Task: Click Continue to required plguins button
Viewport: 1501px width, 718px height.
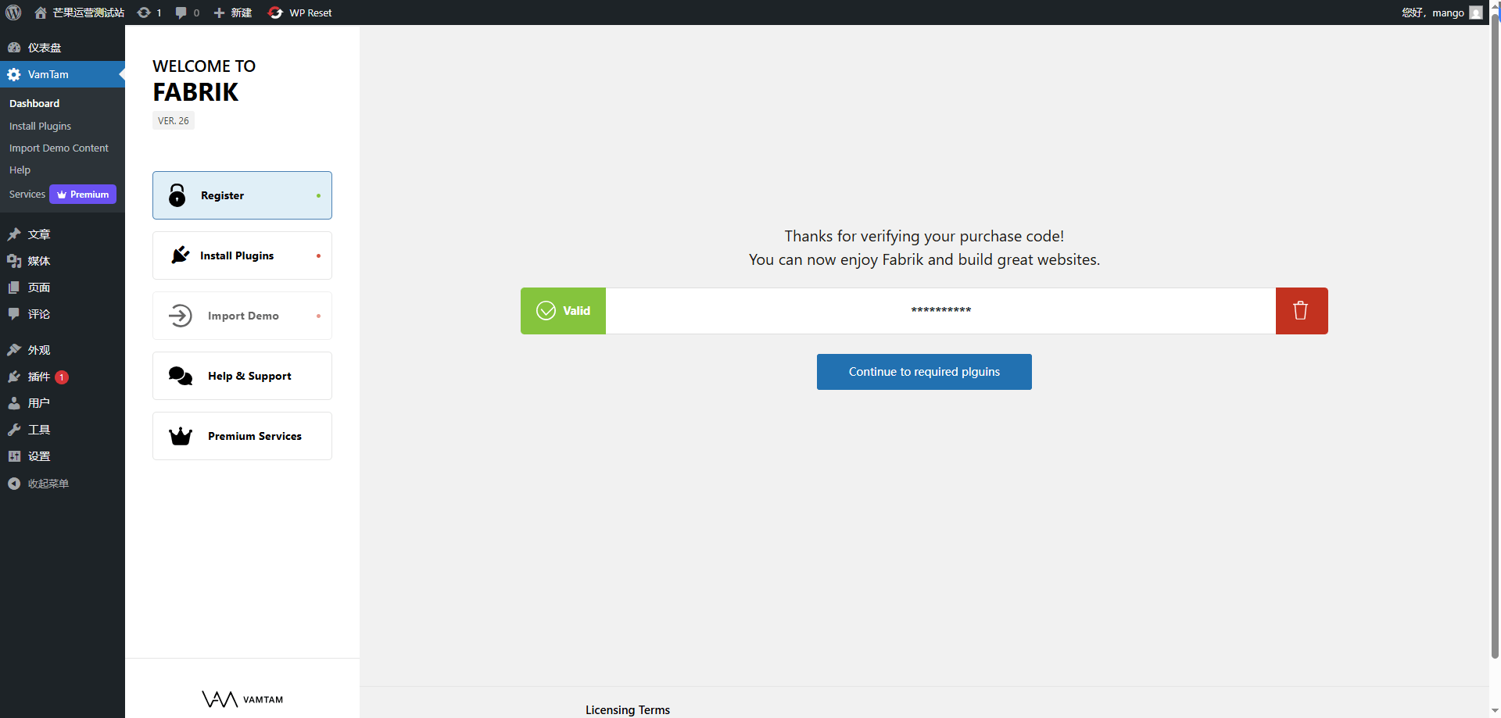Action: click(x=924, y=372)
